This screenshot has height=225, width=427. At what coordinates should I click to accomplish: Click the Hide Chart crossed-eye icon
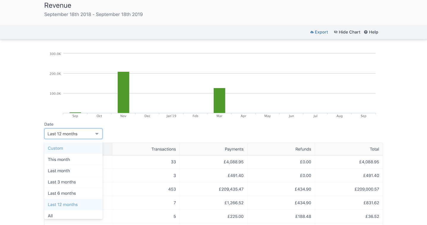[x=336, y=32]
